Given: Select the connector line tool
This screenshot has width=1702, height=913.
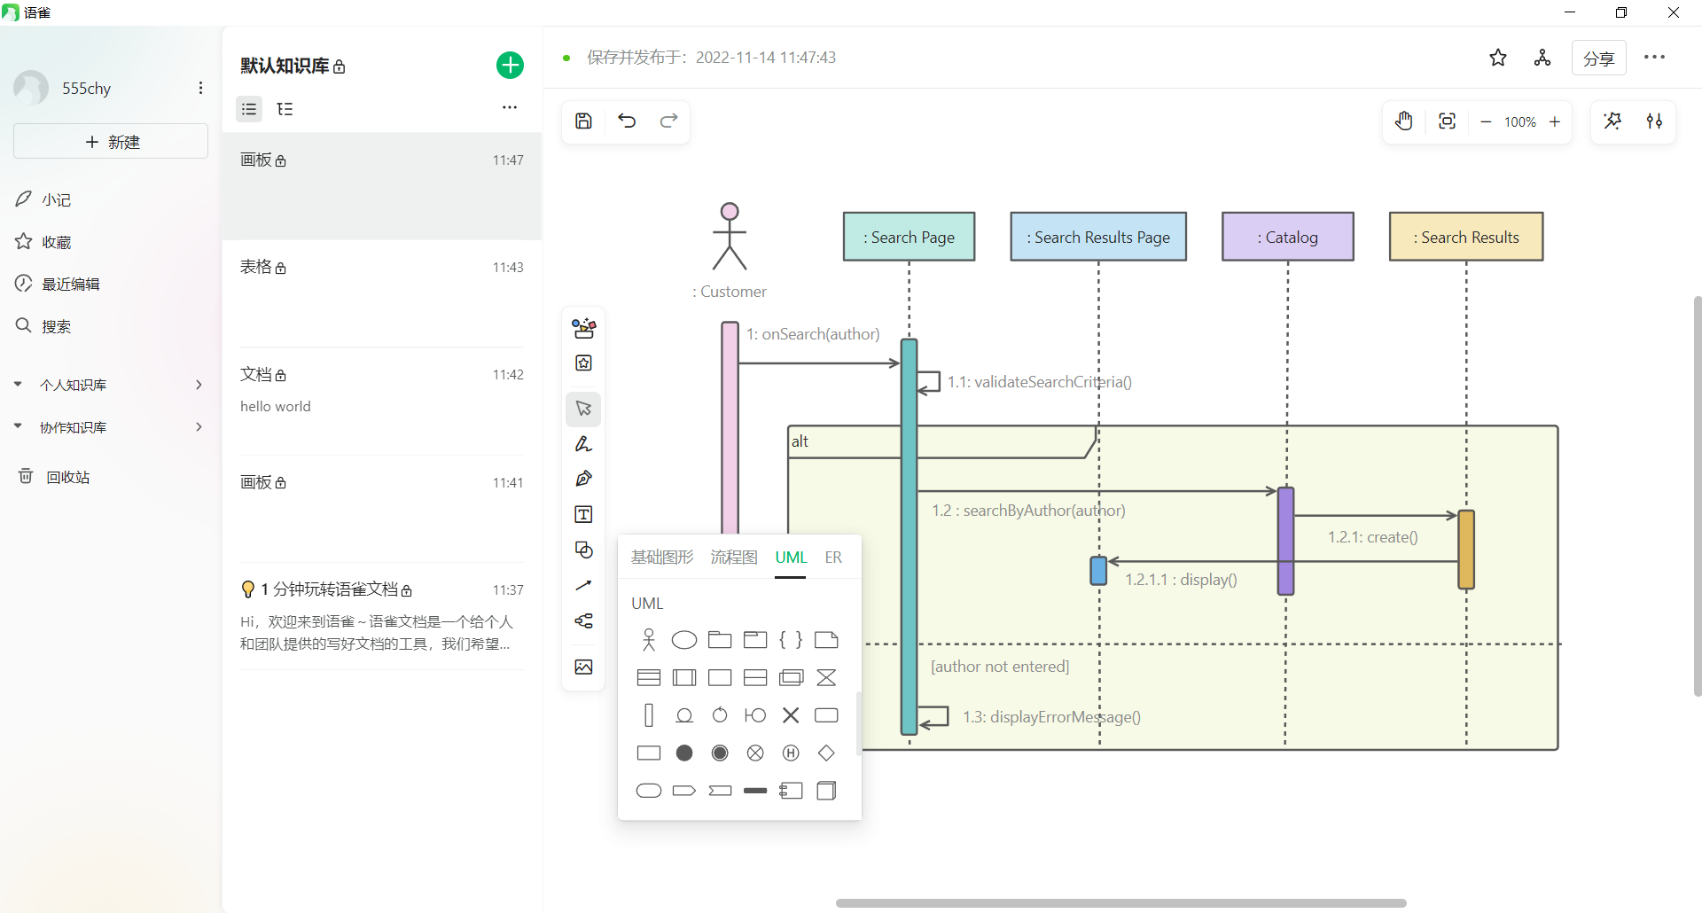Looking at the screenshot, I should point(583,586).
